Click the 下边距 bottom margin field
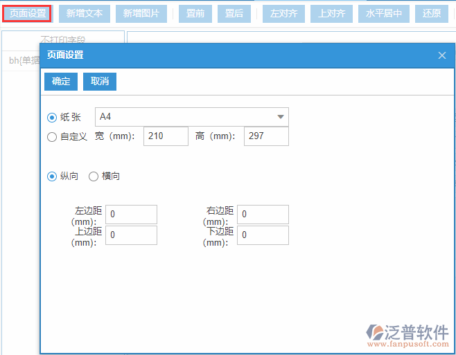This screenshot has height=355, width=456. pyautogui.click(x=263, y=235)
